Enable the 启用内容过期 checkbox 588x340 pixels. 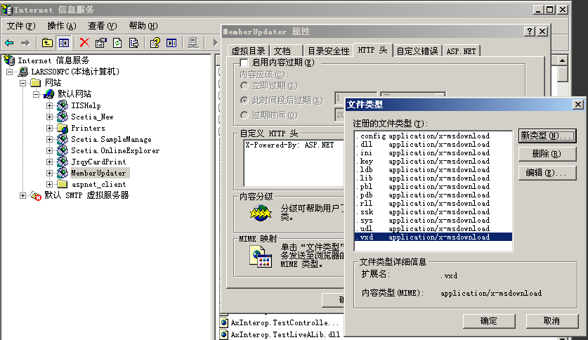click(x=244, y=63)
